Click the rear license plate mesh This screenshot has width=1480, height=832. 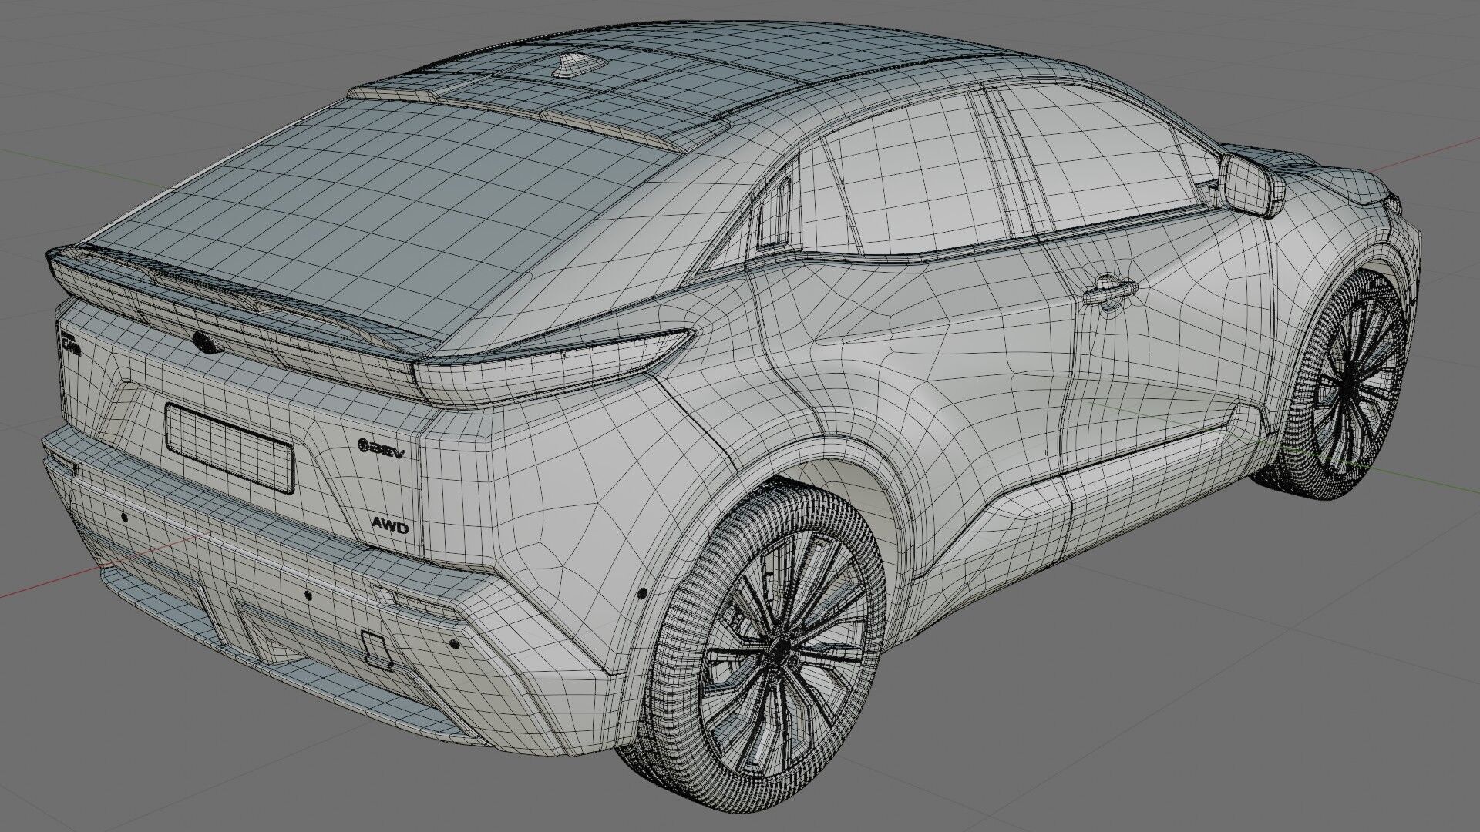230,449
